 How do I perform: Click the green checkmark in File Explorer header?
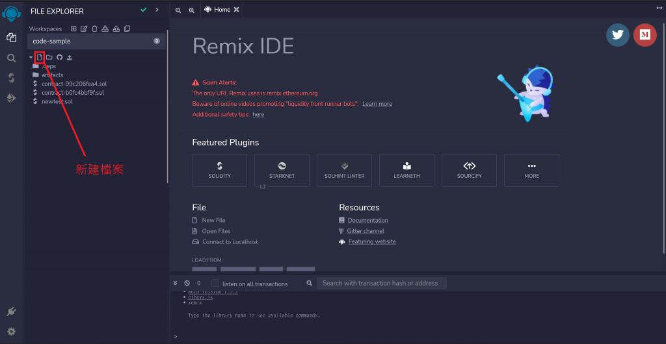(144, 10)
